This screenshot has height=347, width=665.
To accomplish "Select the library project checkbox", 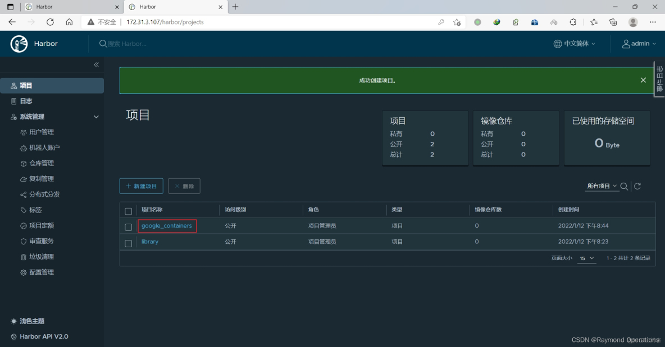I will pyautogui.click(x=129, y=243).
